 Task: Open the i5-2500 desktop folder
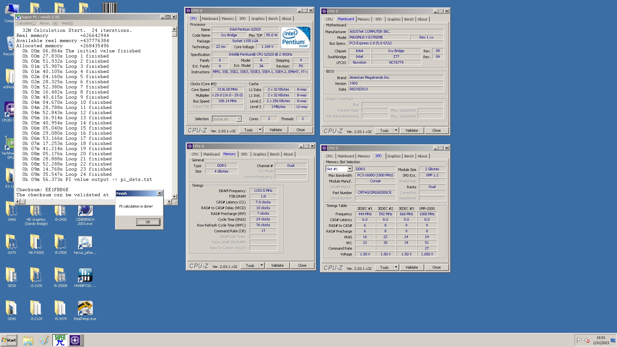click(60, 244)
